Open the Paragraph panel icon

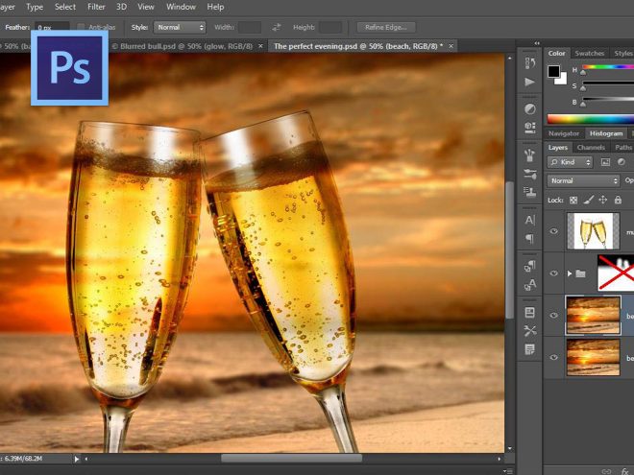530,238
